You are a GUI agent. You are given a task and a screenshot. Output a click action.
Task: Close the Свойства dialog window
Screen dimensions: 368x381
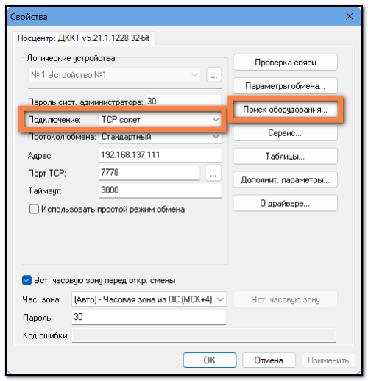click(350, 17)
